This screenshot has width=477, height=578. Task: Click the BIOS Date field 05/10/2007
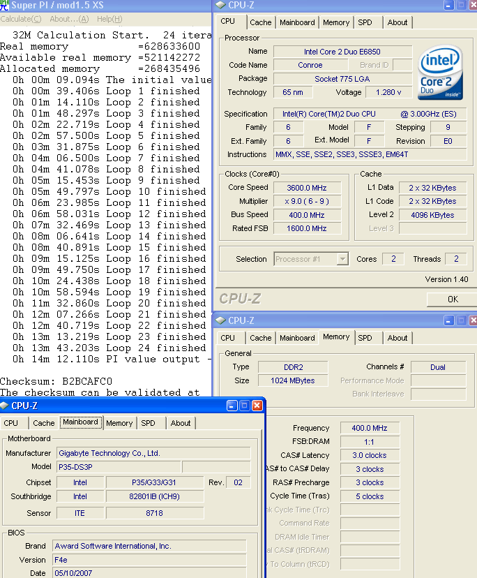click(x=149, y=573)
